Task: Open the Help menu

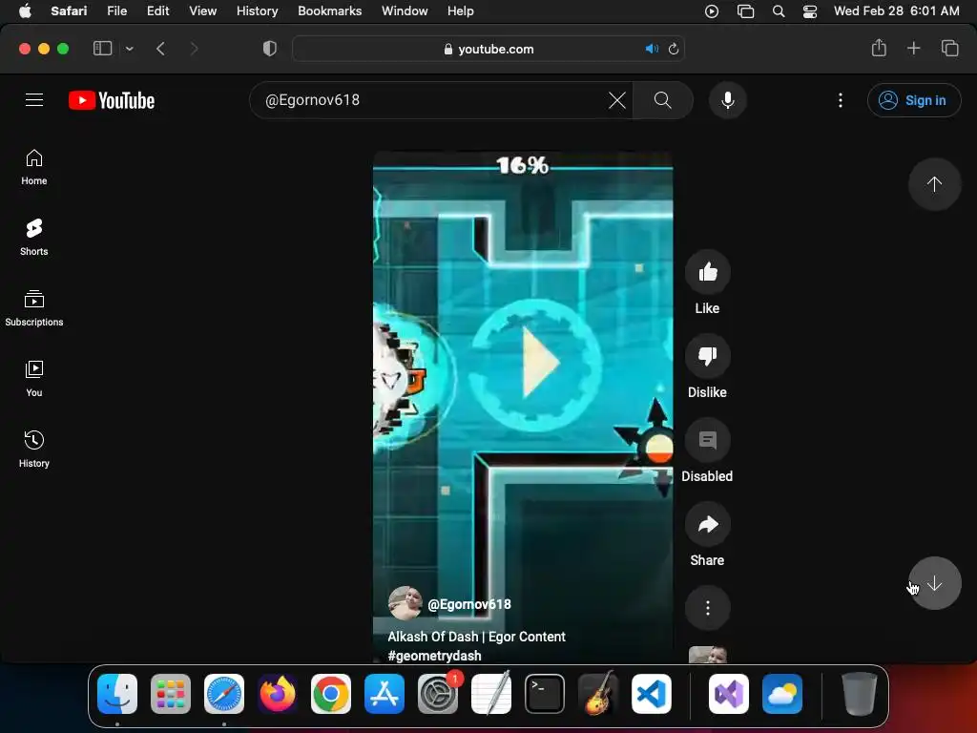Action: [x=461, y=10]
